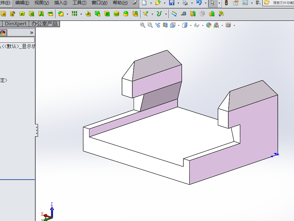Image resolution: width=294 pixels, height=221 pixels.
Task: Collapse the FeatureManager panel with the chevron
Action: pyautogui.click(x=32, y=32)
